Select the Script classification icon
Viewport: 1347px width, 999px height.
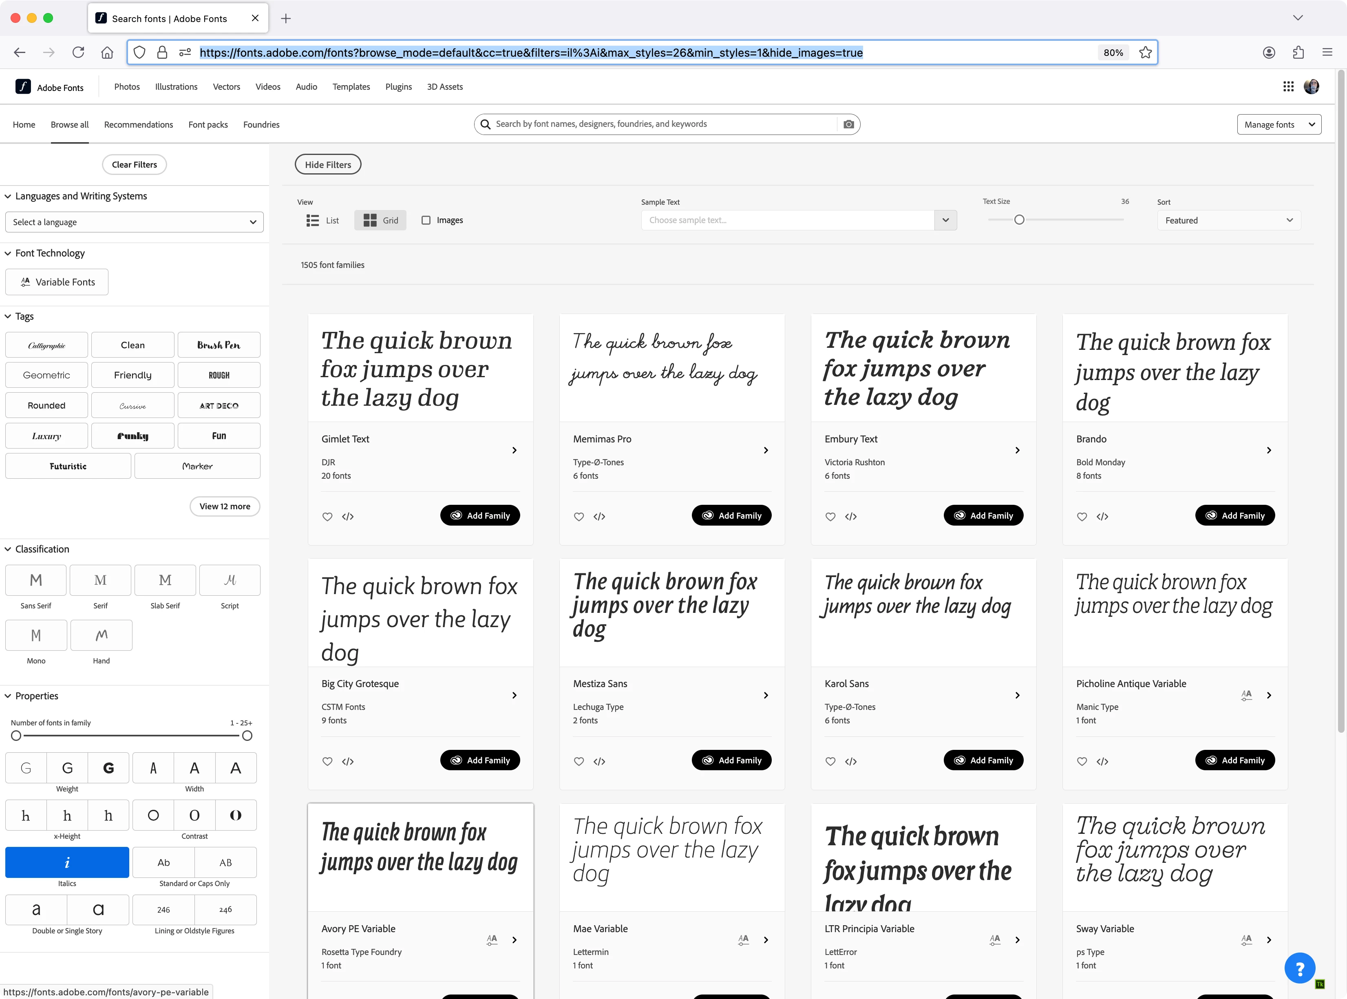click(x=230, y=580)
